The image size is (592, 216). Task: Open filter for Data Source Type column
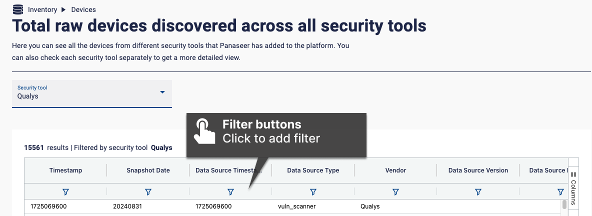coord(313,192)
